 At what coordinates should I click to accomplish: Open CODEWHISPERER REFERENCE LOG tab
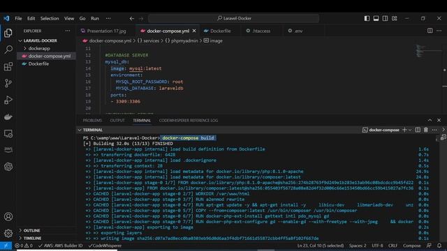pyautogui.click(x=189, y=121)
